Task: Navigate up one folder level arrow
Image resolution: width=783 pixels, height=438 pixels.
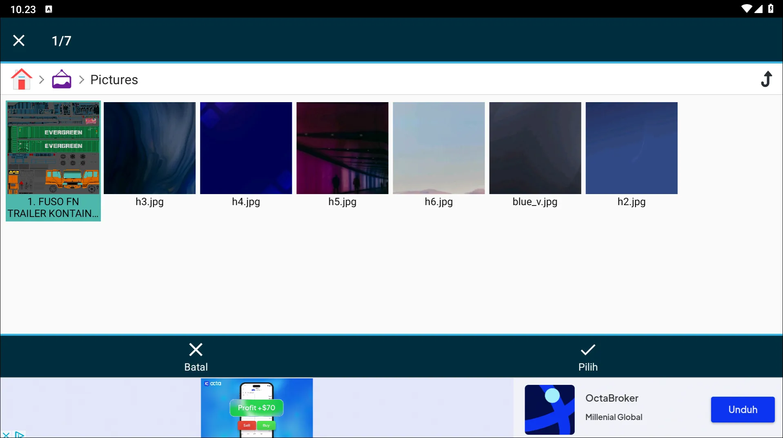Action: coord(766,79)
